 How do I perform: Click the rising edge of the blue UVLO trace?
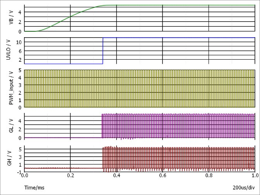(103, 50)
